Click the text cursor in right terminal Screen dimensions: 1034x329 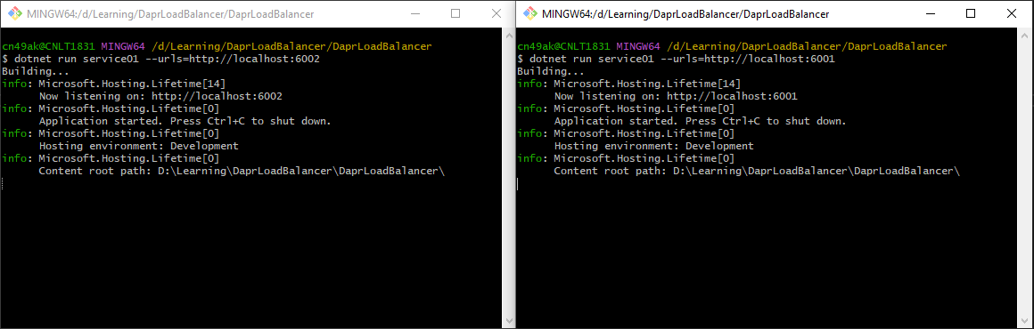pos(518,183)
